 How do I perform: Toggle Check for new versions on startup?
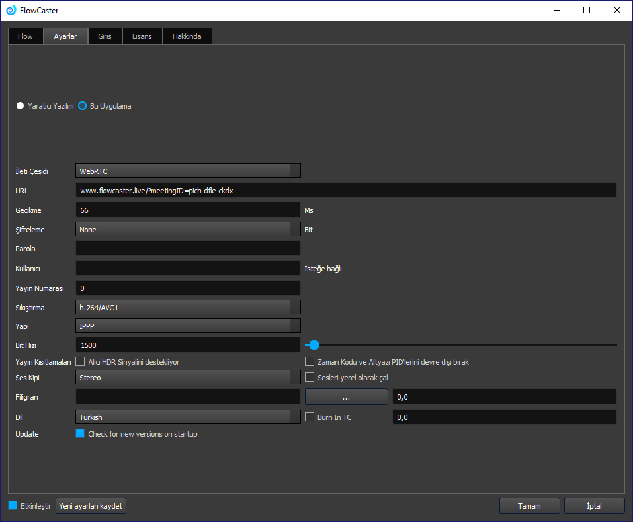(x=80, y=433)
